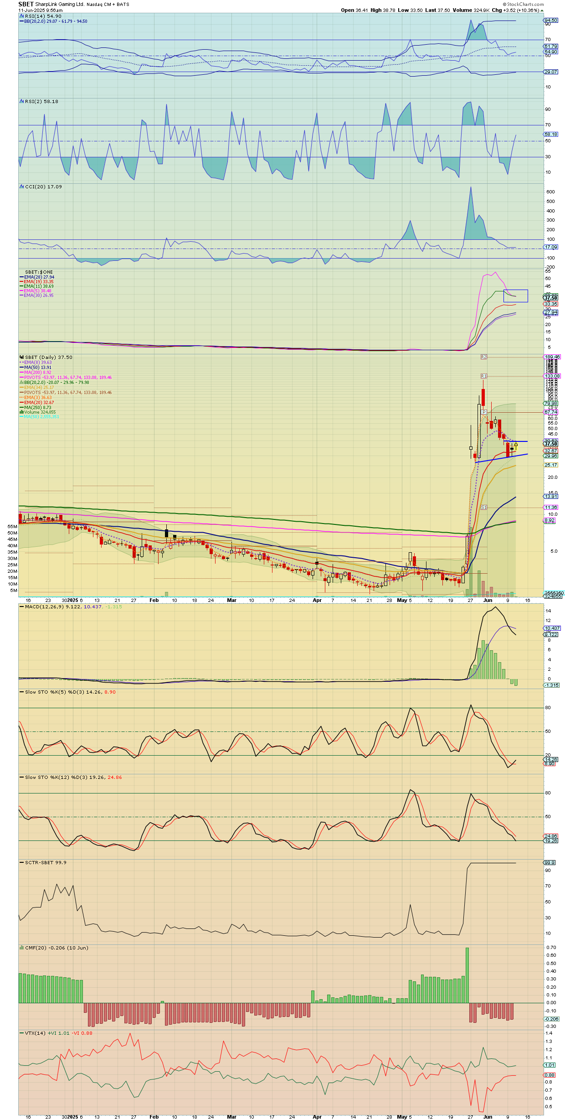Click the line icon beside RSI(2) 58.18

click(x=21, y=101)
